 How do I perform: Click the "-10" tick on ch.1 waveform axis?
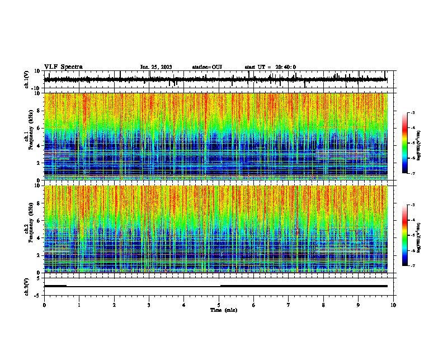pyautogui.click(x=36, y=88)
